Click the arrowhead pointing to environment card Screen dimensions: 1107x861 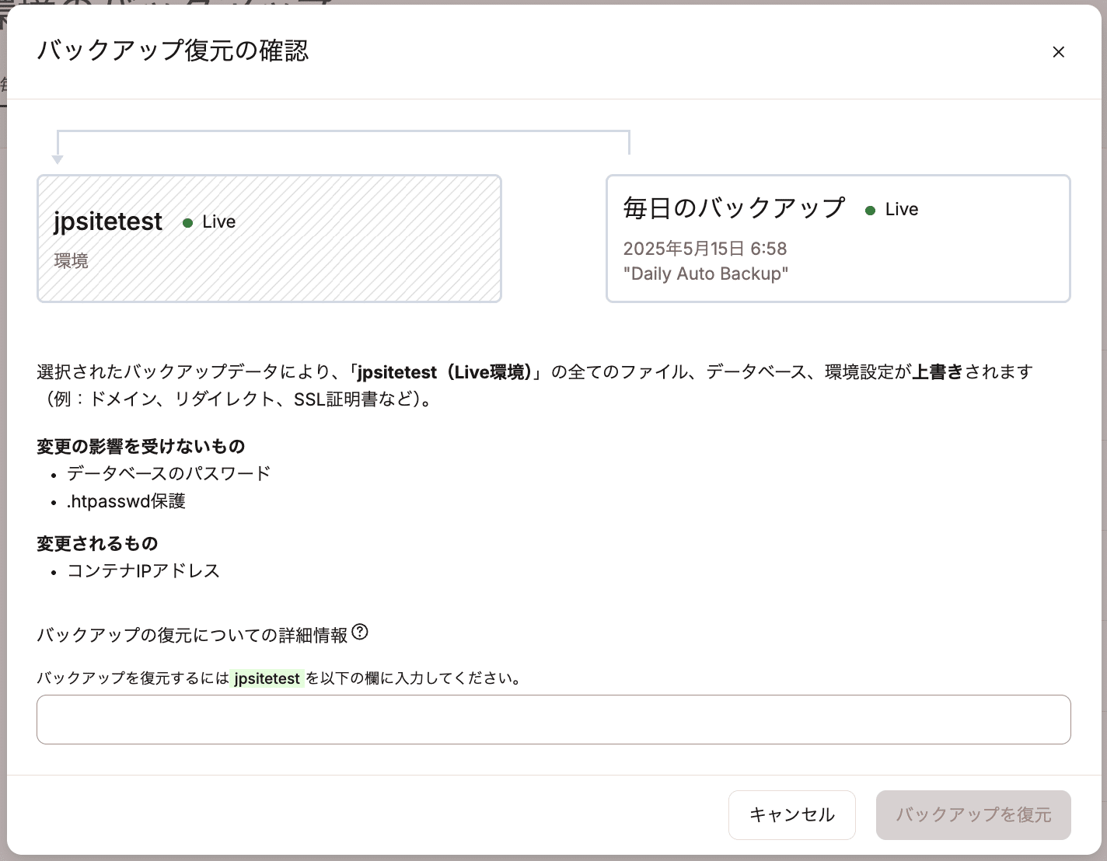click(57, 159)
